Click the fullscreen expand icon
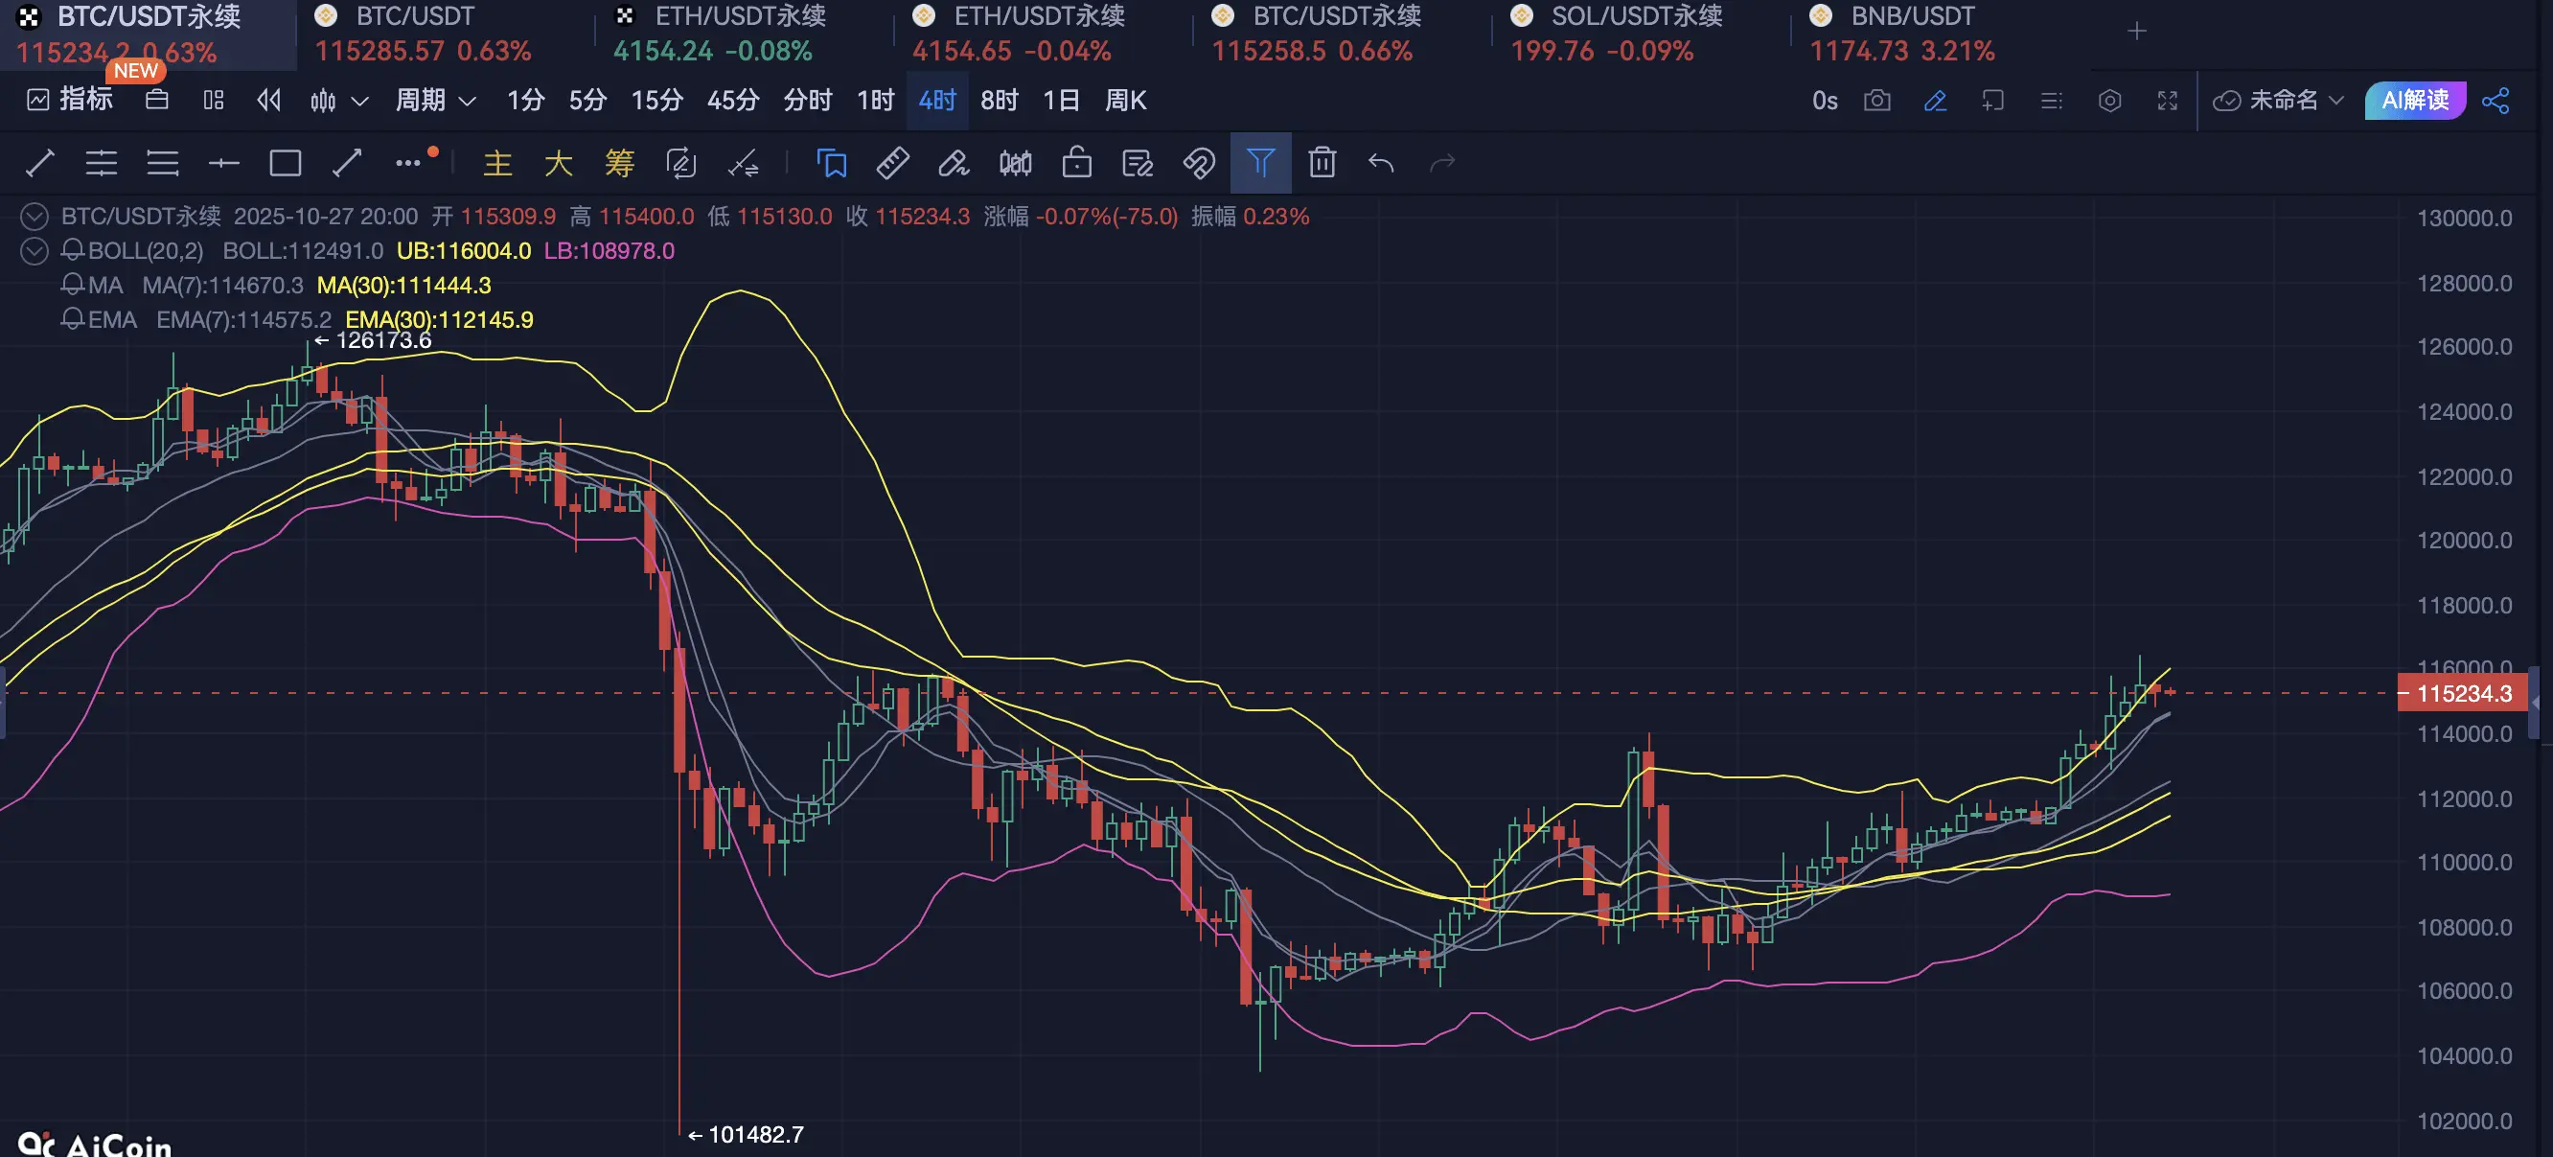The image size is (2553, 1157). coord(2168,100)
